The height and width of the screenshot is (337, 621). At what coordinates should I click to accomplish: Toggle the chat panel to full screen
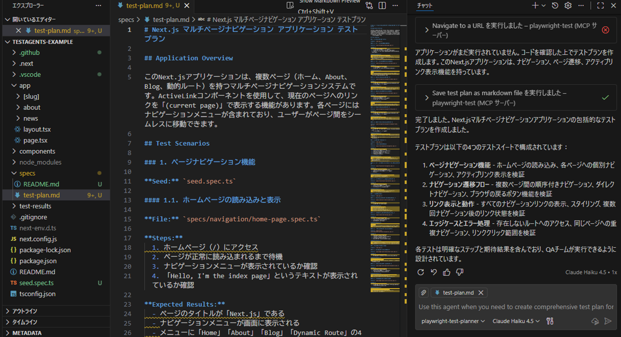pos(600,6)
